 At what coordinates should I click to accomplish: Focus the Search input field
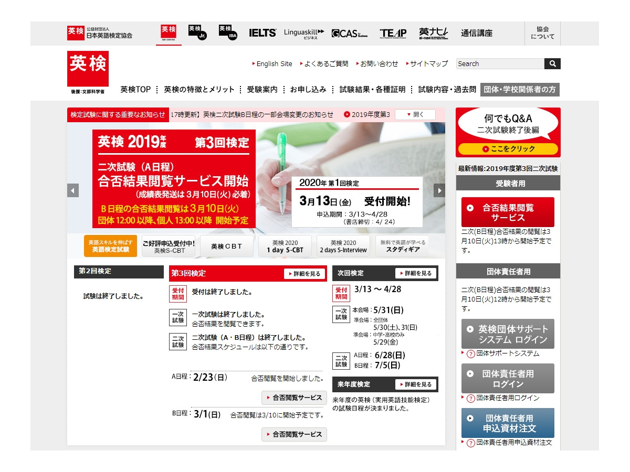point(500,63)
